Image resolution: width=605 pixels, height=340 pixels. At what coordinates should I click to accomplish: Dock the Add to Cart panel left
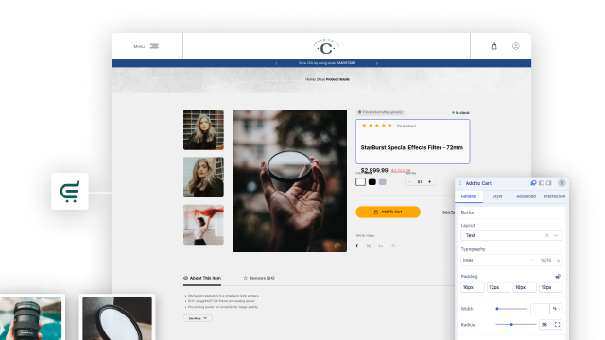click(x=542, y=183)
